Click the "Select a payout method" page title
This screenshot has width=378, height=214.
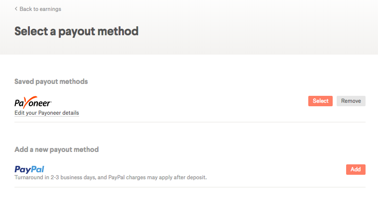[76, 31]
